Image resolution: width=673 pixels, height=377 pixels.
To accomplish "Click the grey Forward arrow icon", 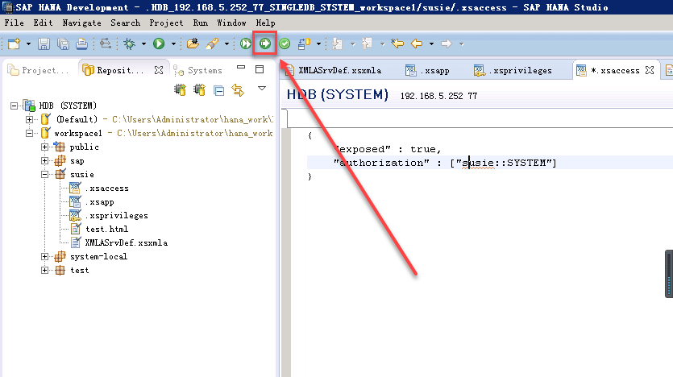I will (x=447, y=43).
